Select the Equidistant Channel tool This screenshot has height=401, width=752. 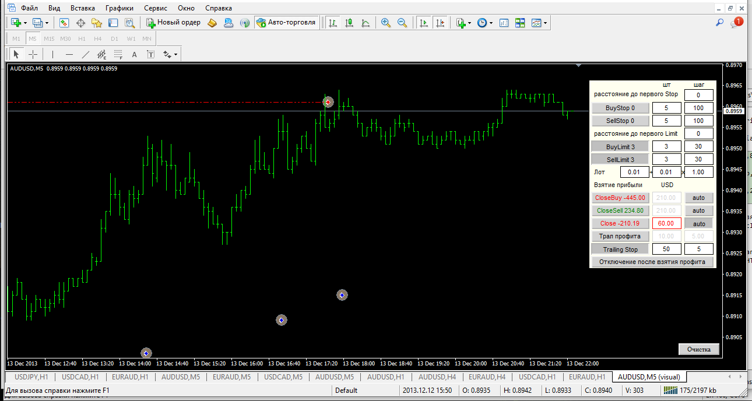(x=102, y=54)
